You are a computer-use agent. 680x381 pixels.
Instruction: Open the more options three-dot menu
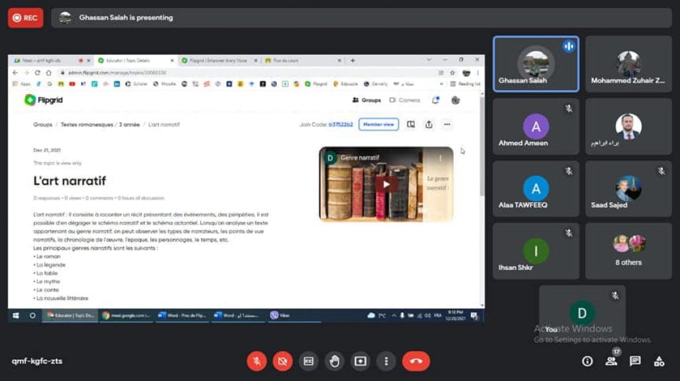[386, 361]
